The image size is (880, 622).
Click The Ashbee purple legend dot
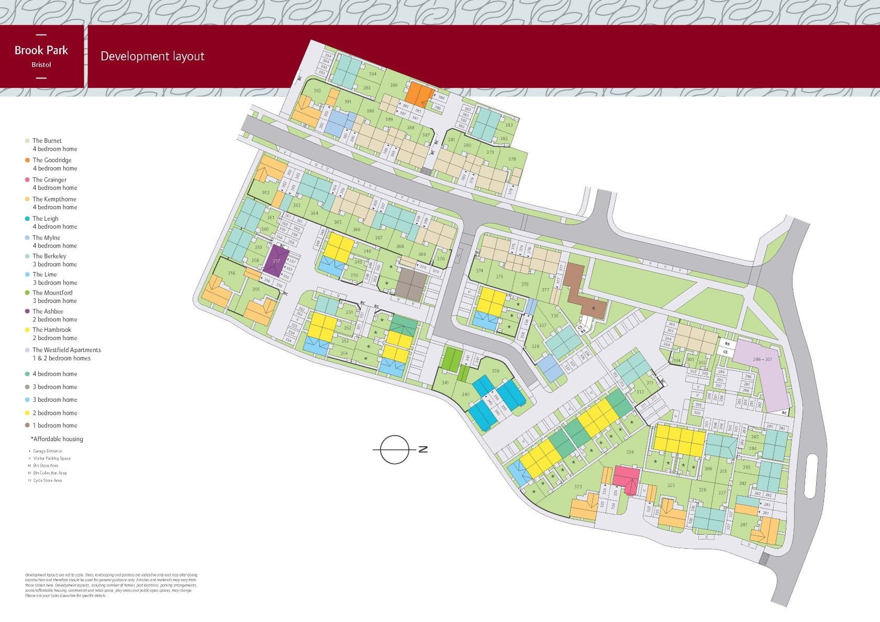[x=27, y=311]
